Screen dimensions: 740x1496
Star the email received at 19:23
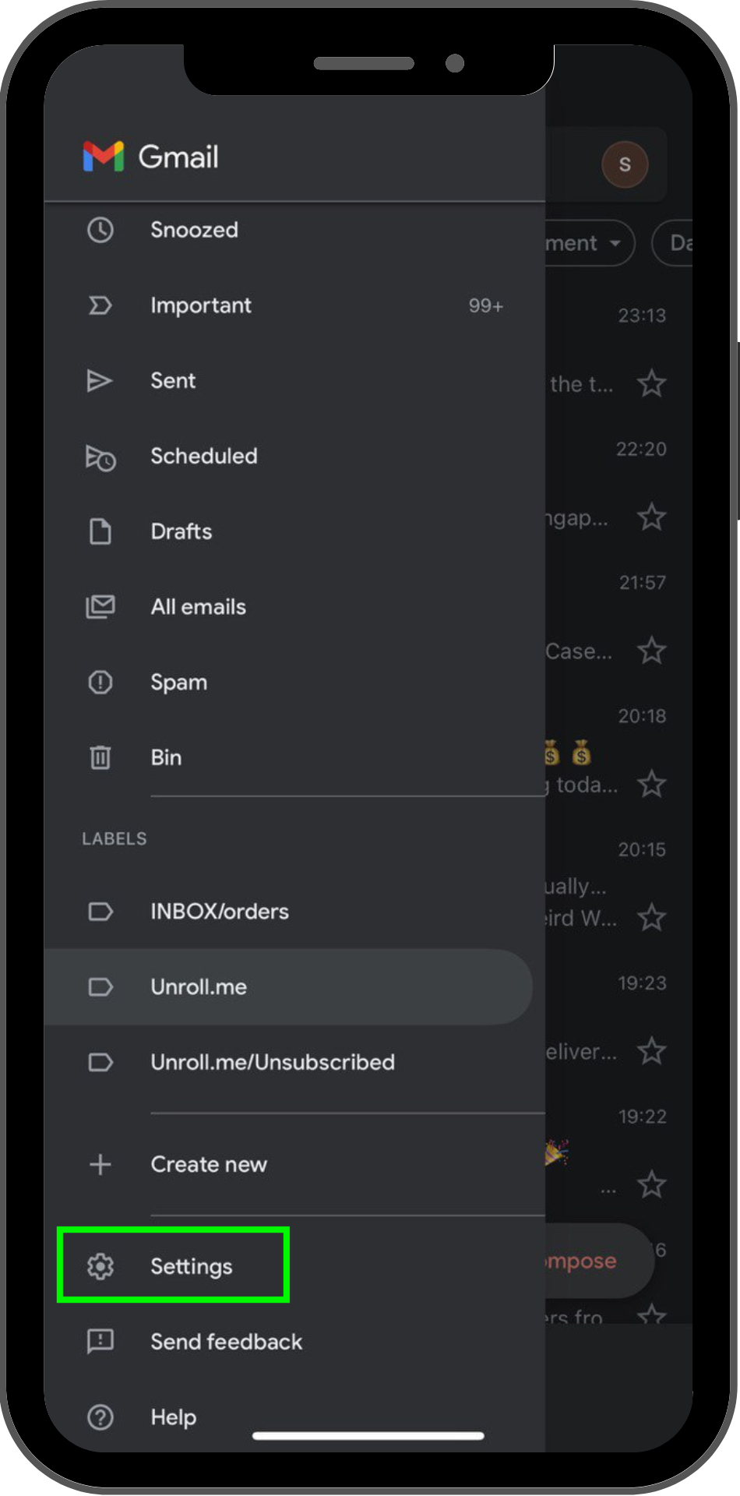pyautogui.click(x=652, y=1051)
